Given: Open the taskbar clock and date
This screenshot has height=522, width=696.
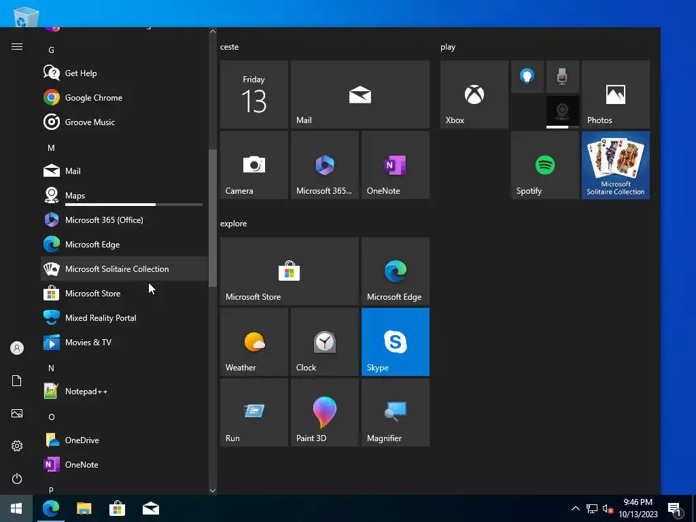Looking at the screenshot, I should [638, 508].
